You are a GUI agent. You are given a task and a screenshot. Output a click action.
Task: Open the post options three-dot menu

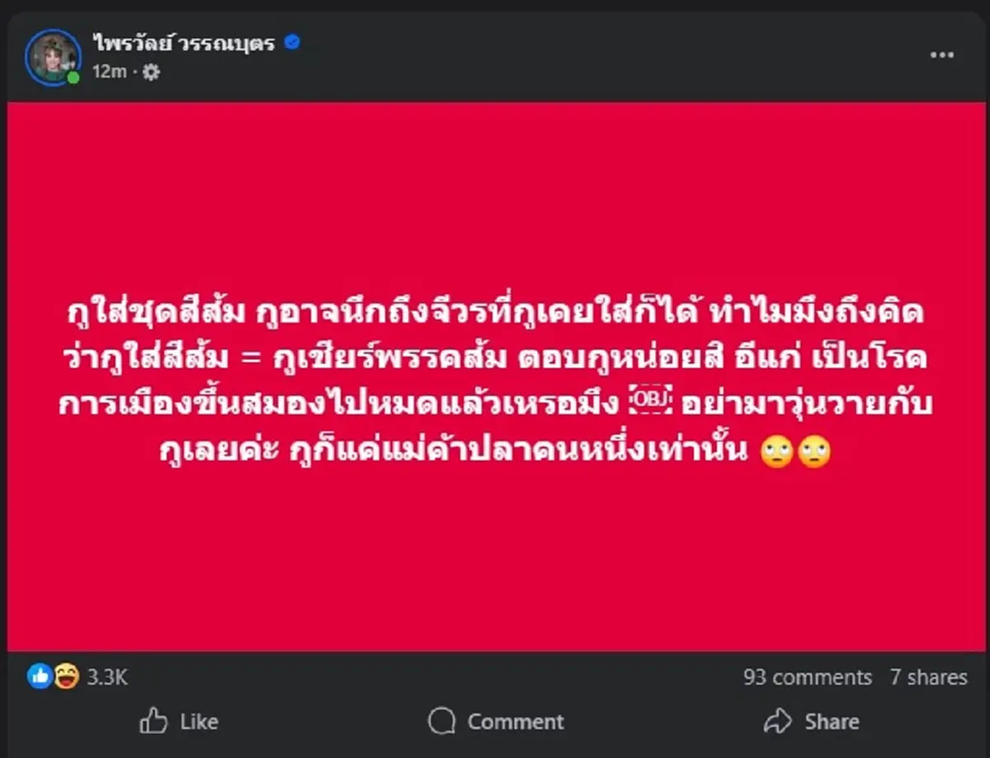point(941,54)
